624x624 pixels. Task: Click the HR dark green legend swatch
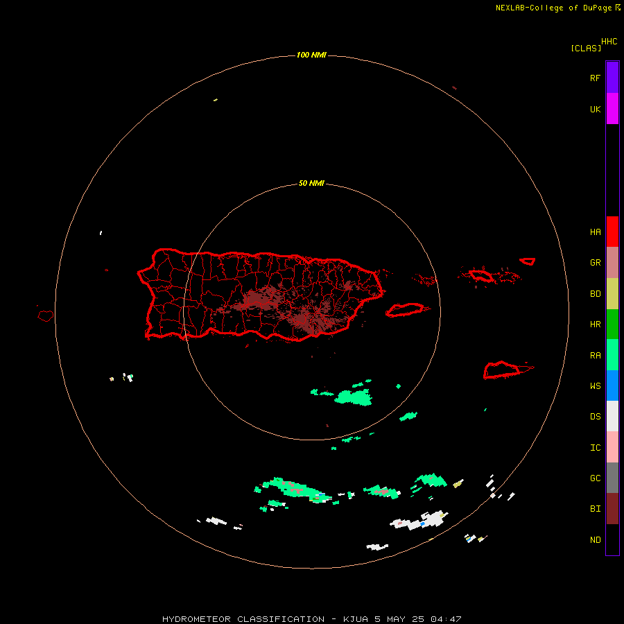(x=612, y=324)
